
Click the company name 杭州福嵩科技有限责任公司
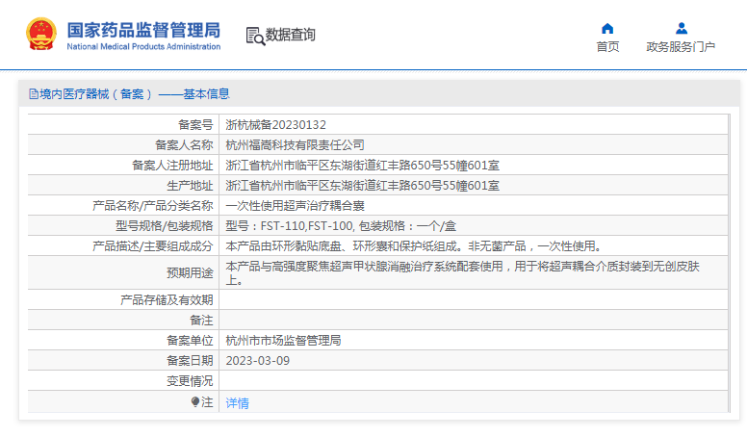click(x=295, y=145)
